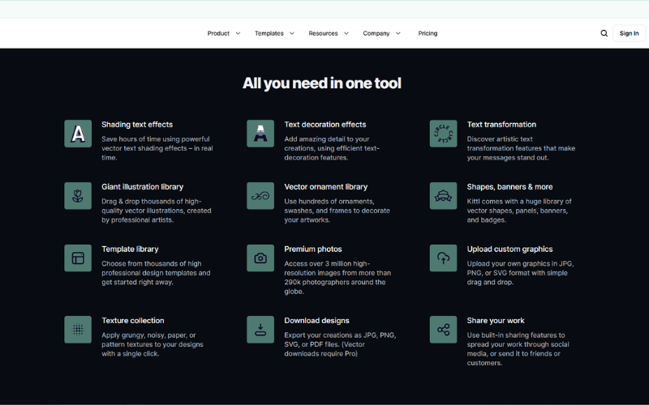Image resolution: width=649 pixels, height=405 pixels.
Task: Click the Upload custom graphics cloud icon
Action: tap(443, 258)
